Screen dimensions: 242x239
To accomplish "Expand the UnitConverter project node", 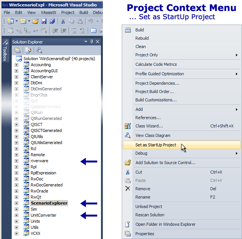I will (x=16, y=215).
